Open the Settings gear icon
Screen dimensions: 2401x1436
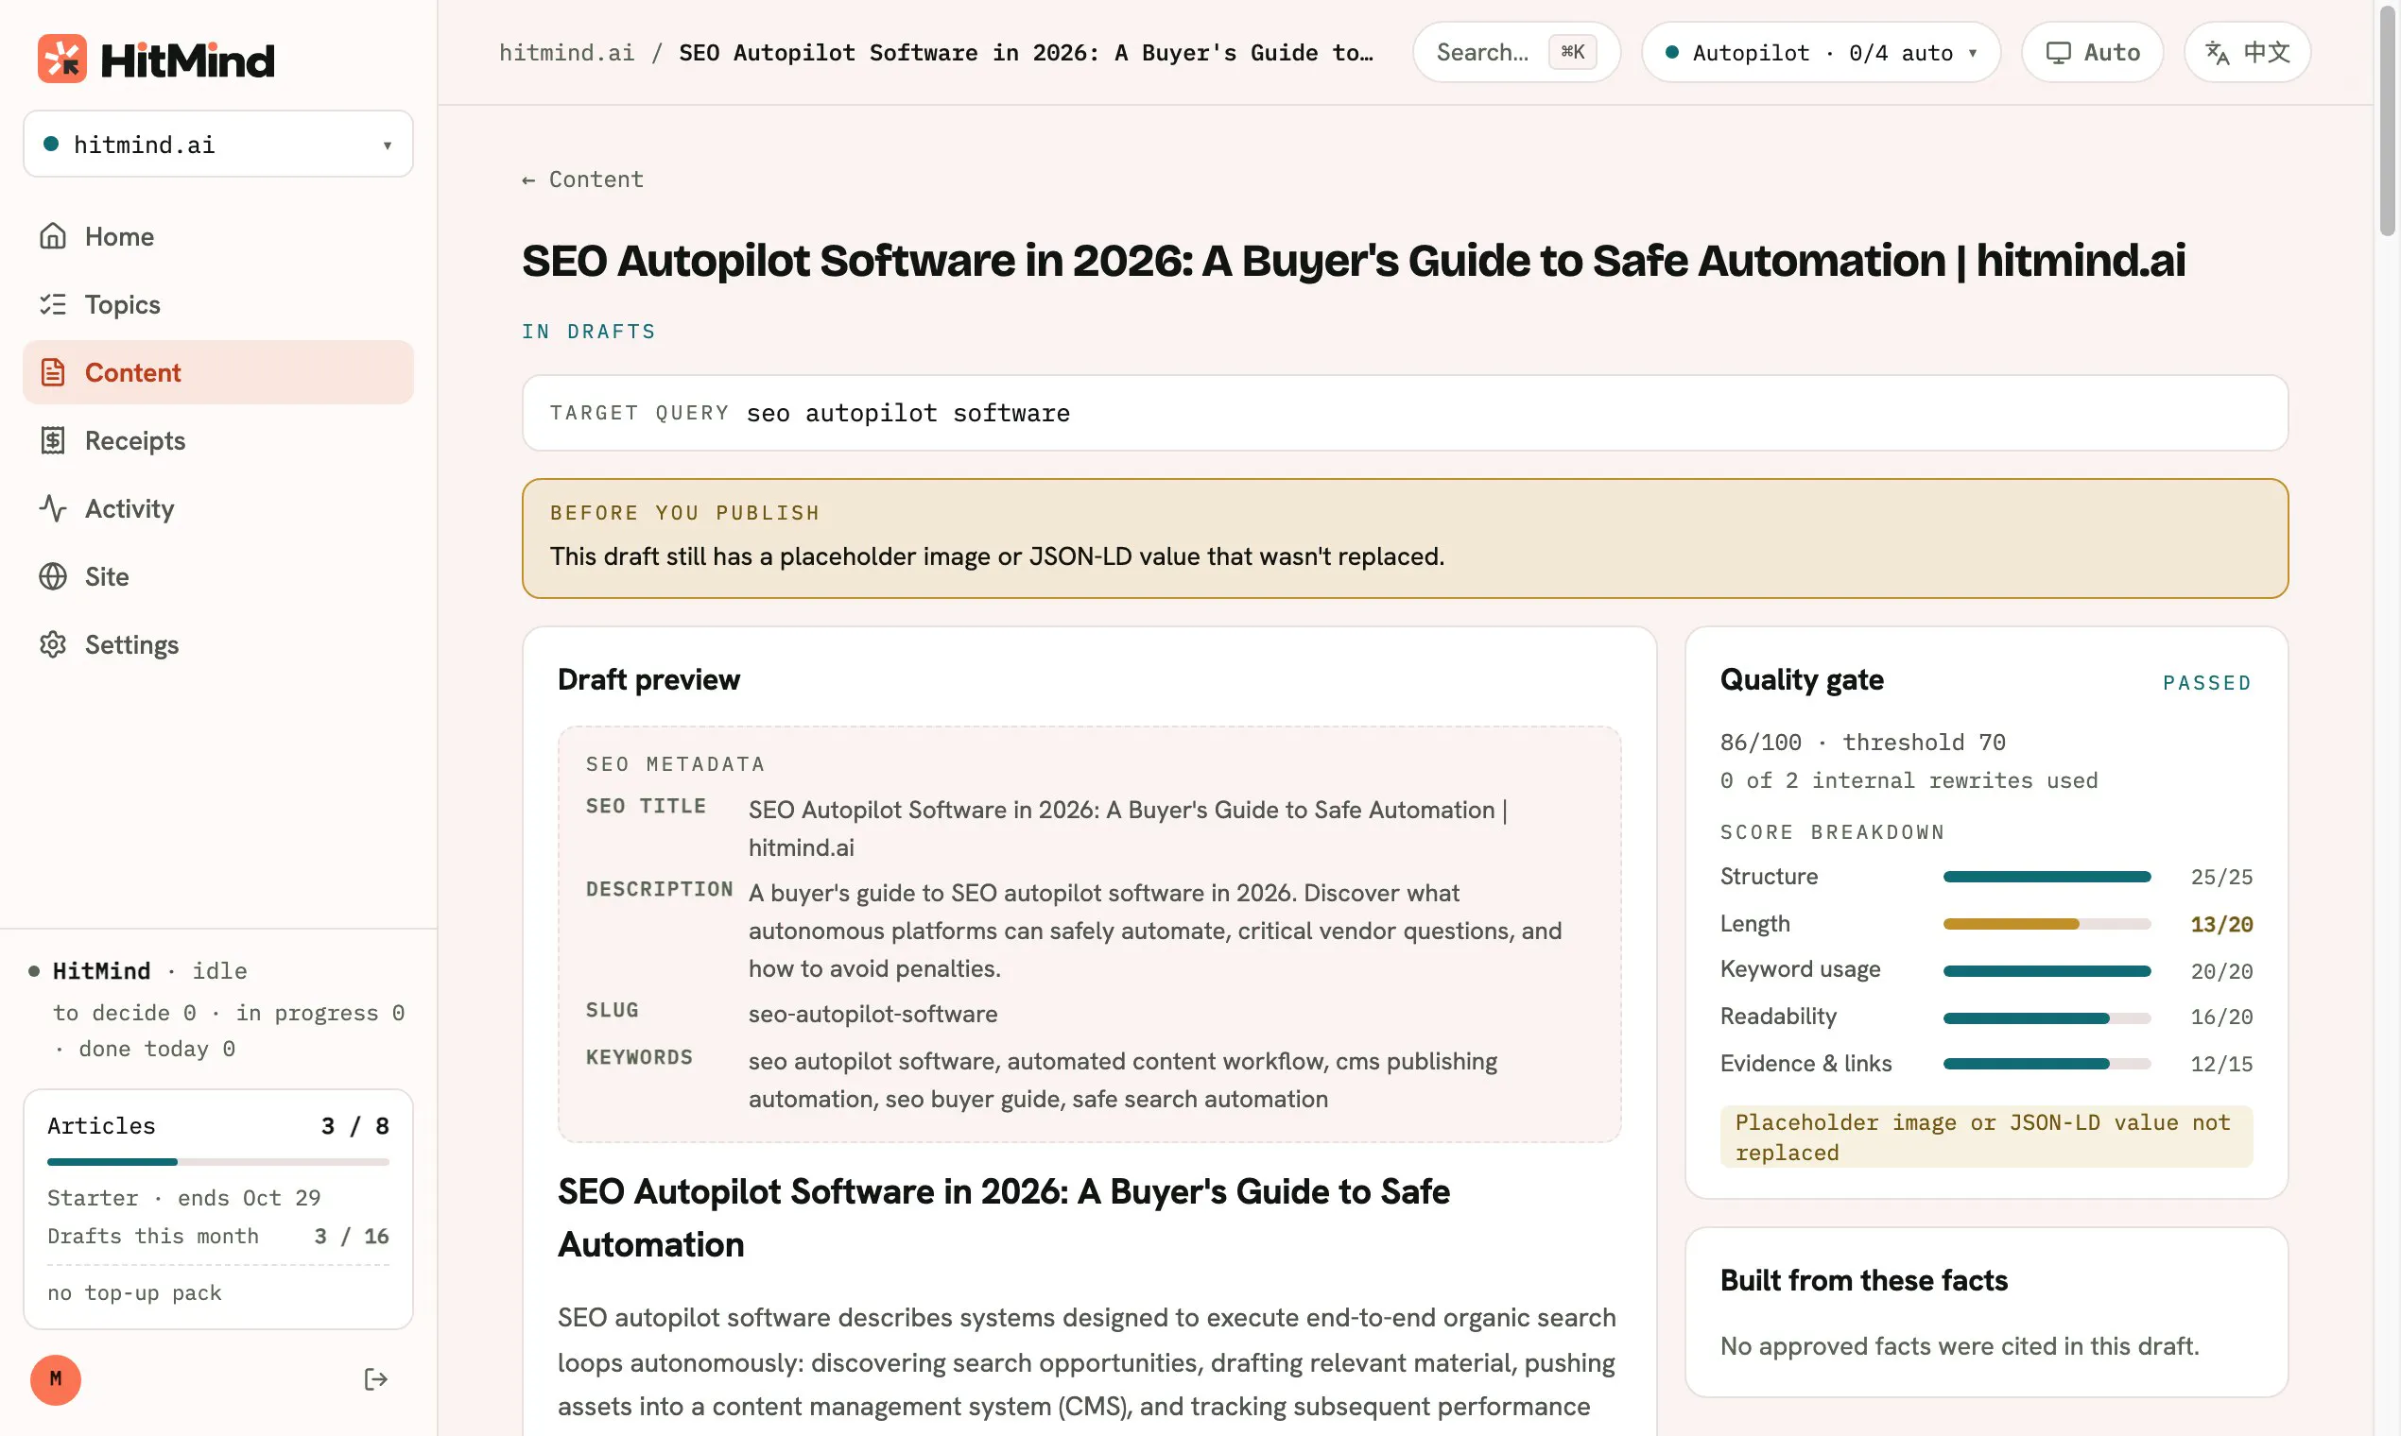[53, 644]
